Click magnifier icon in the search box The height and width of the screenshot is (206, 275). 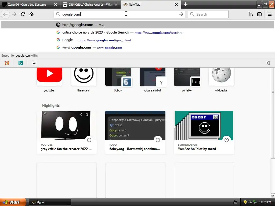pyautogui.click(x=192, y=14)
